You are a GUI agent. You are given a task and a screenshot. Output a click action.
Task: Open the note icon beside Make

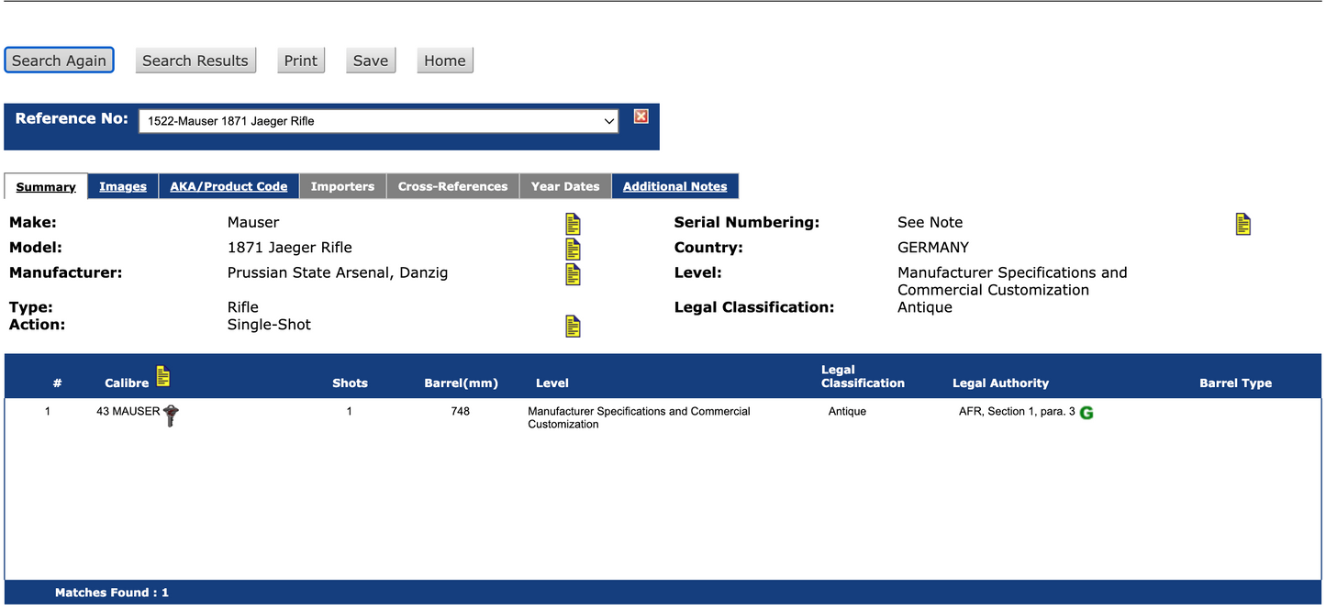pos(573,224)
